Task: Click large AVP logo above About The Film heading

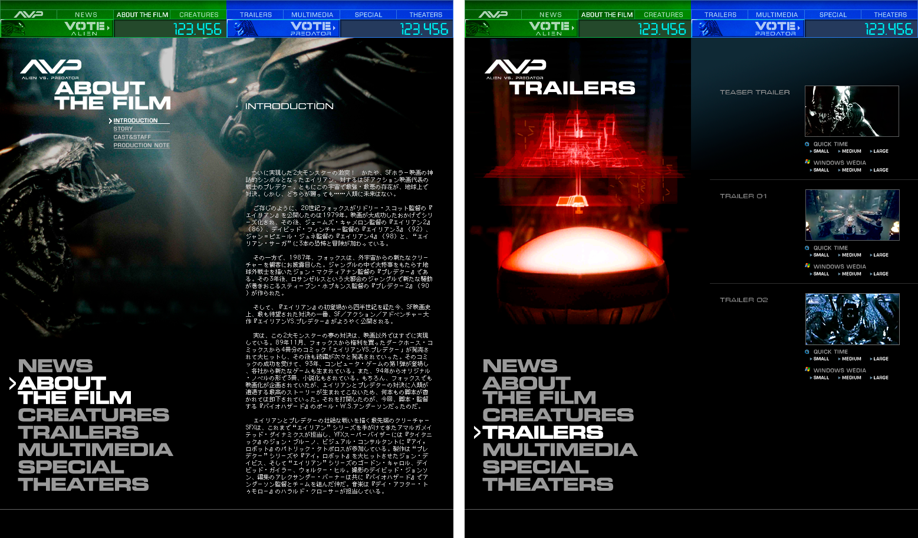Action: (x=51, y=69)
